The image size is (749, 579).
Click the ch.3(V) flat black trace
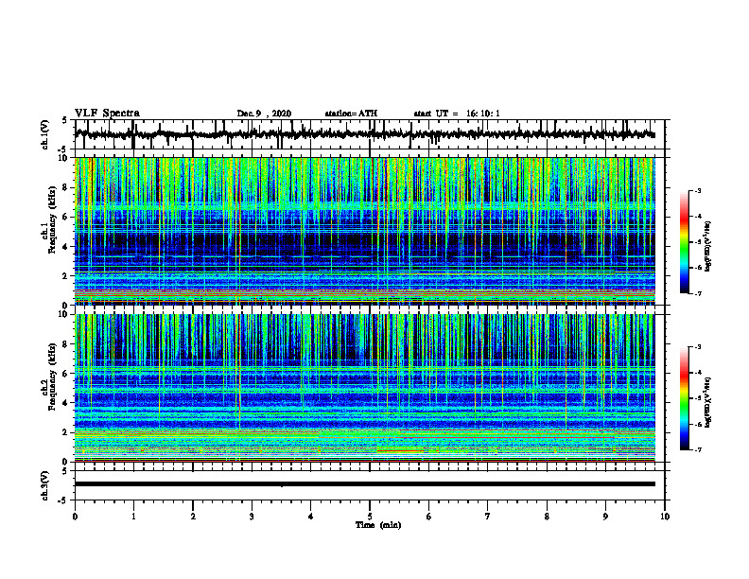pos(365,484)
